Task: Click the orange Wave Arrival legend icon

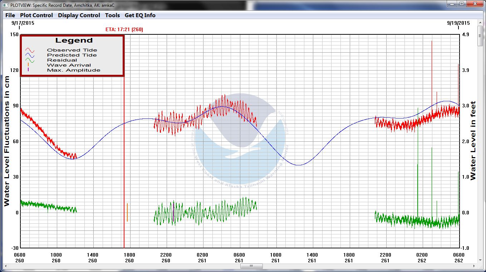Action: coord(28,65)
